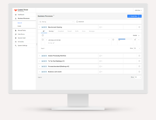Collapse the New Account Opening process
Viewport: 156px width, 120px height.
click(x=39, y=27)
